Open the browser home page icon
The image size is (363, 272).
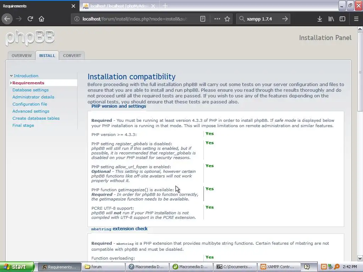[x=41, y=19]
